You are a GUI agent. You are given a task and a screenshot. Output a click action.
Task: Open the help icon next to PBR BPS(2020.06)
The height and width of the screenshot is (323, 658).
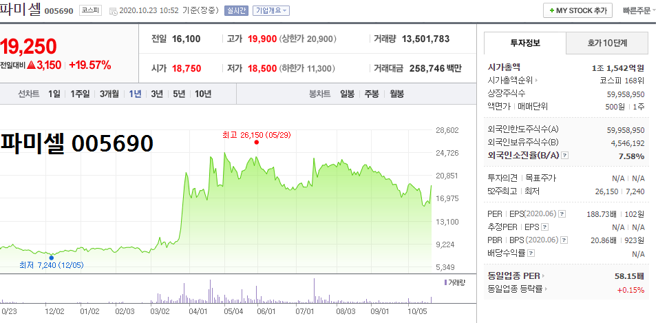tap(565, 240)
